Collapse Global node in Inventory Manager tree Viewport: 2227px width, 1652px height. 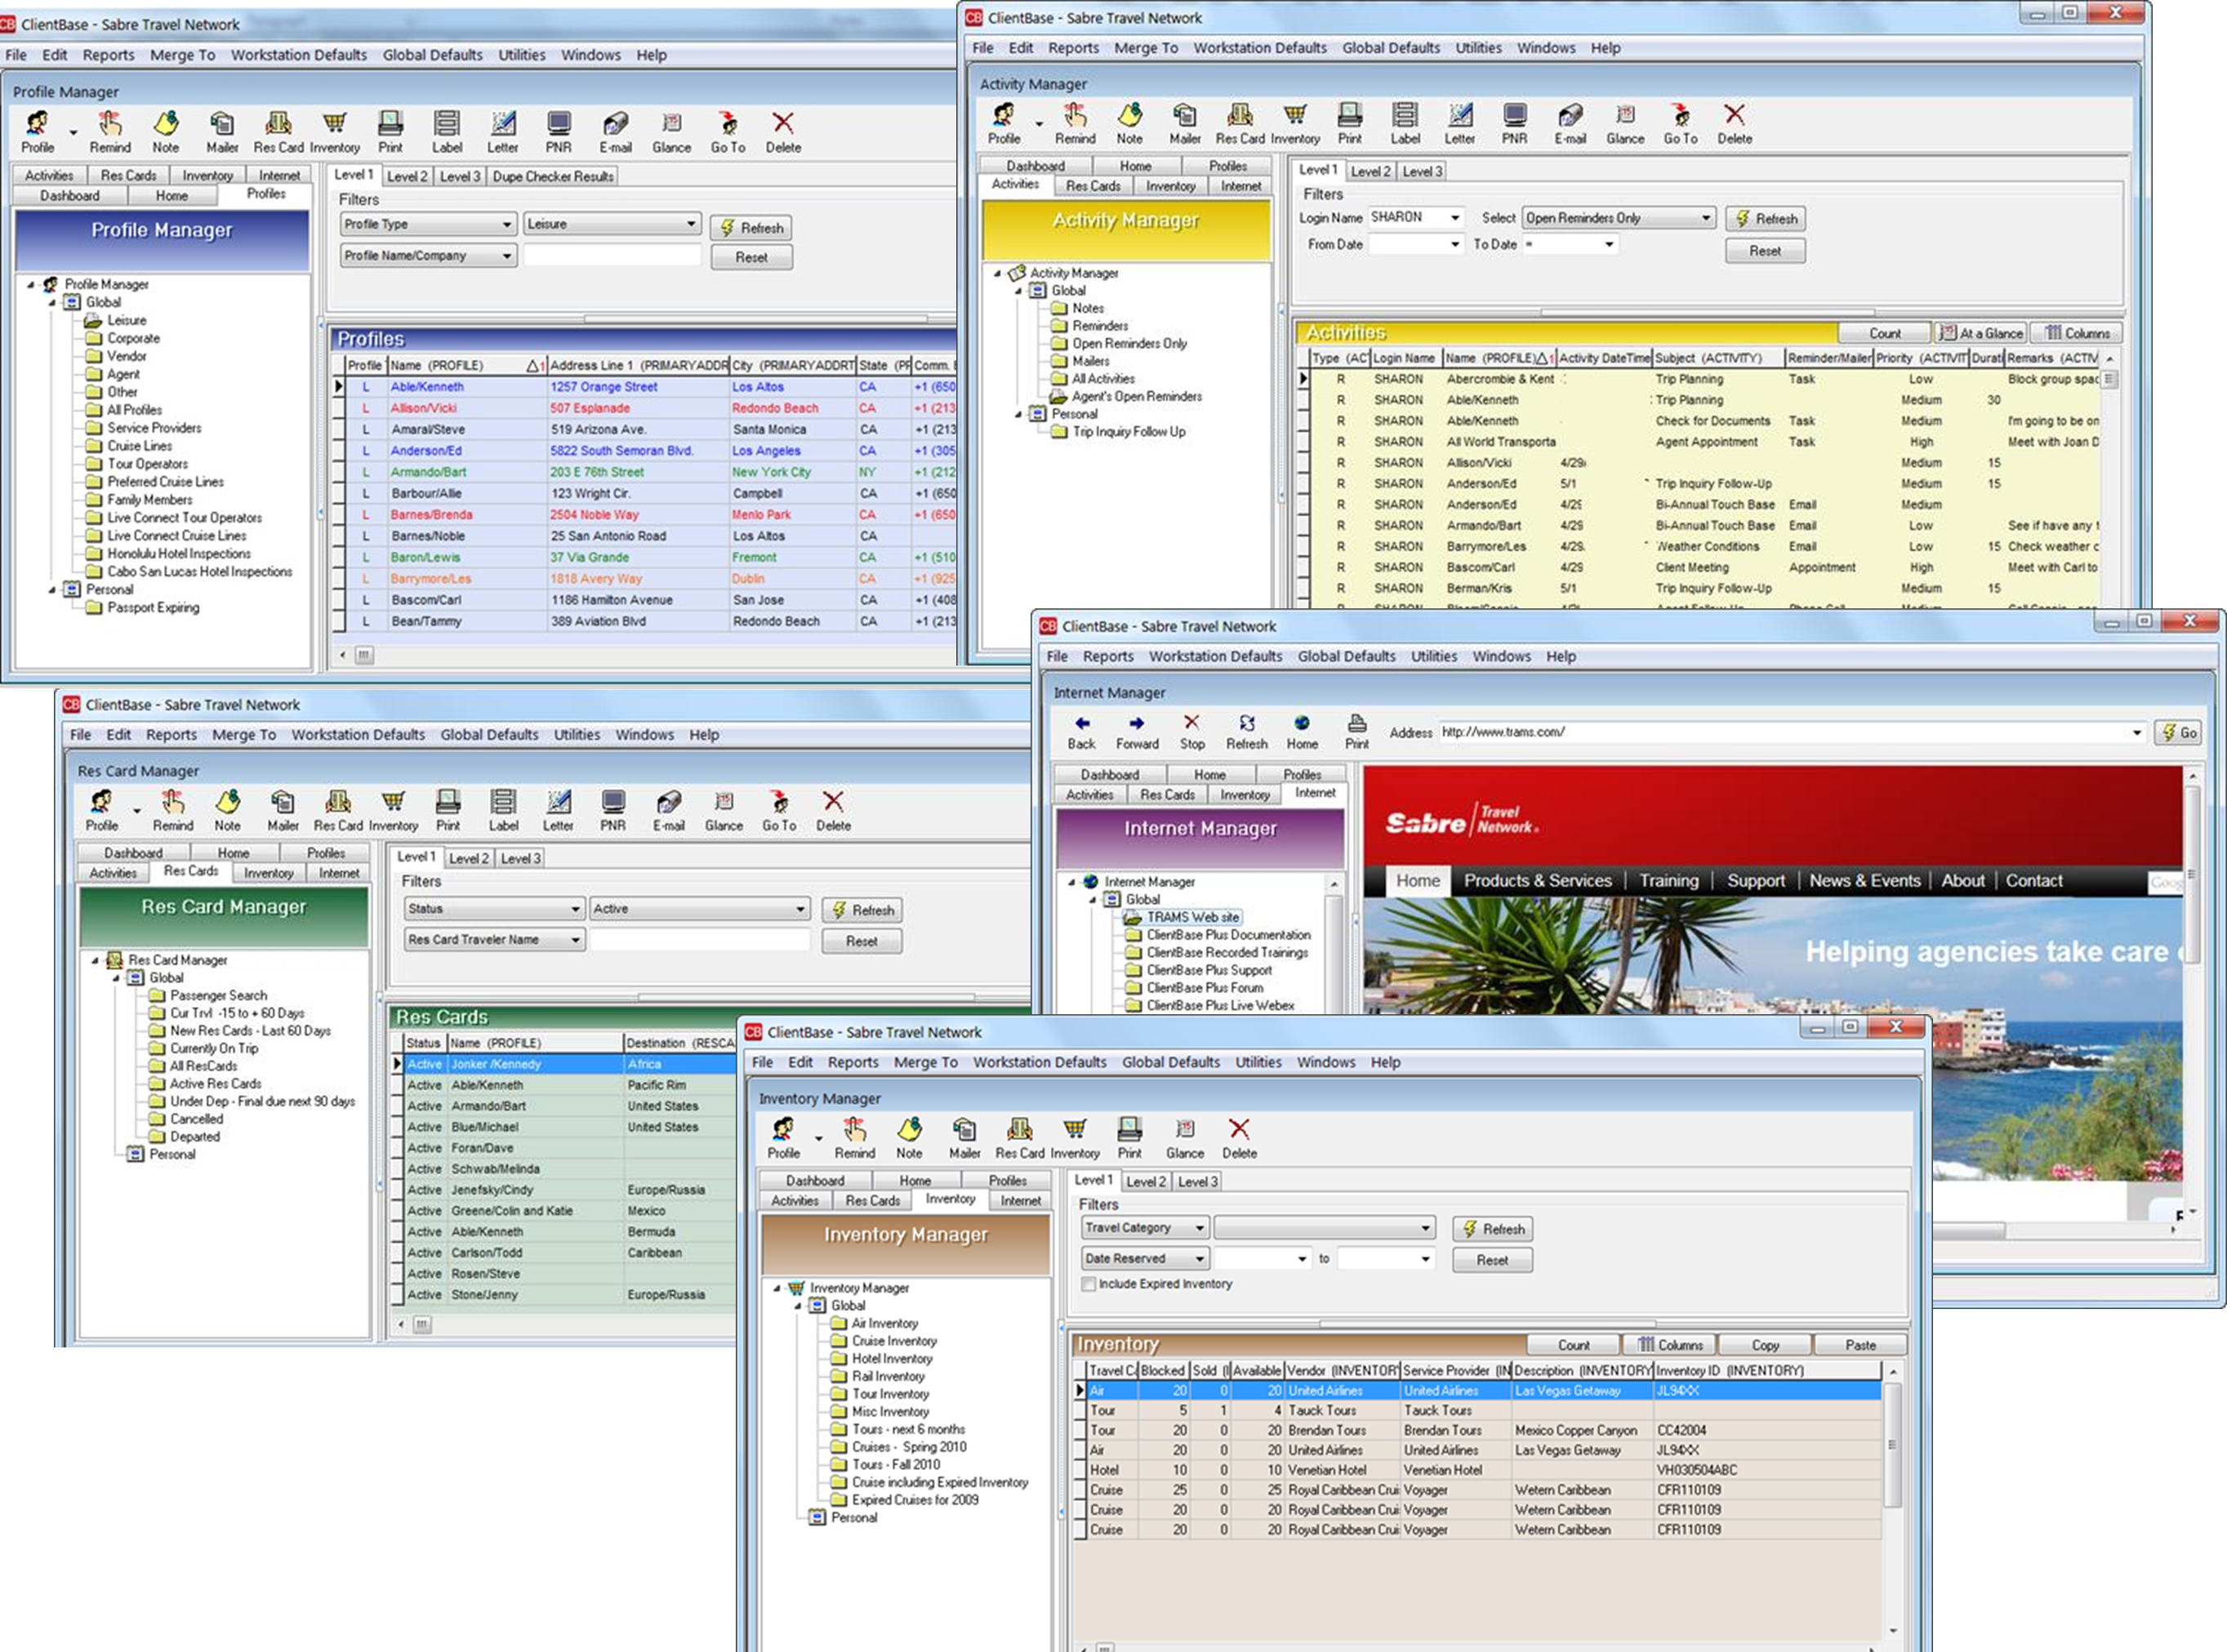798,1306
